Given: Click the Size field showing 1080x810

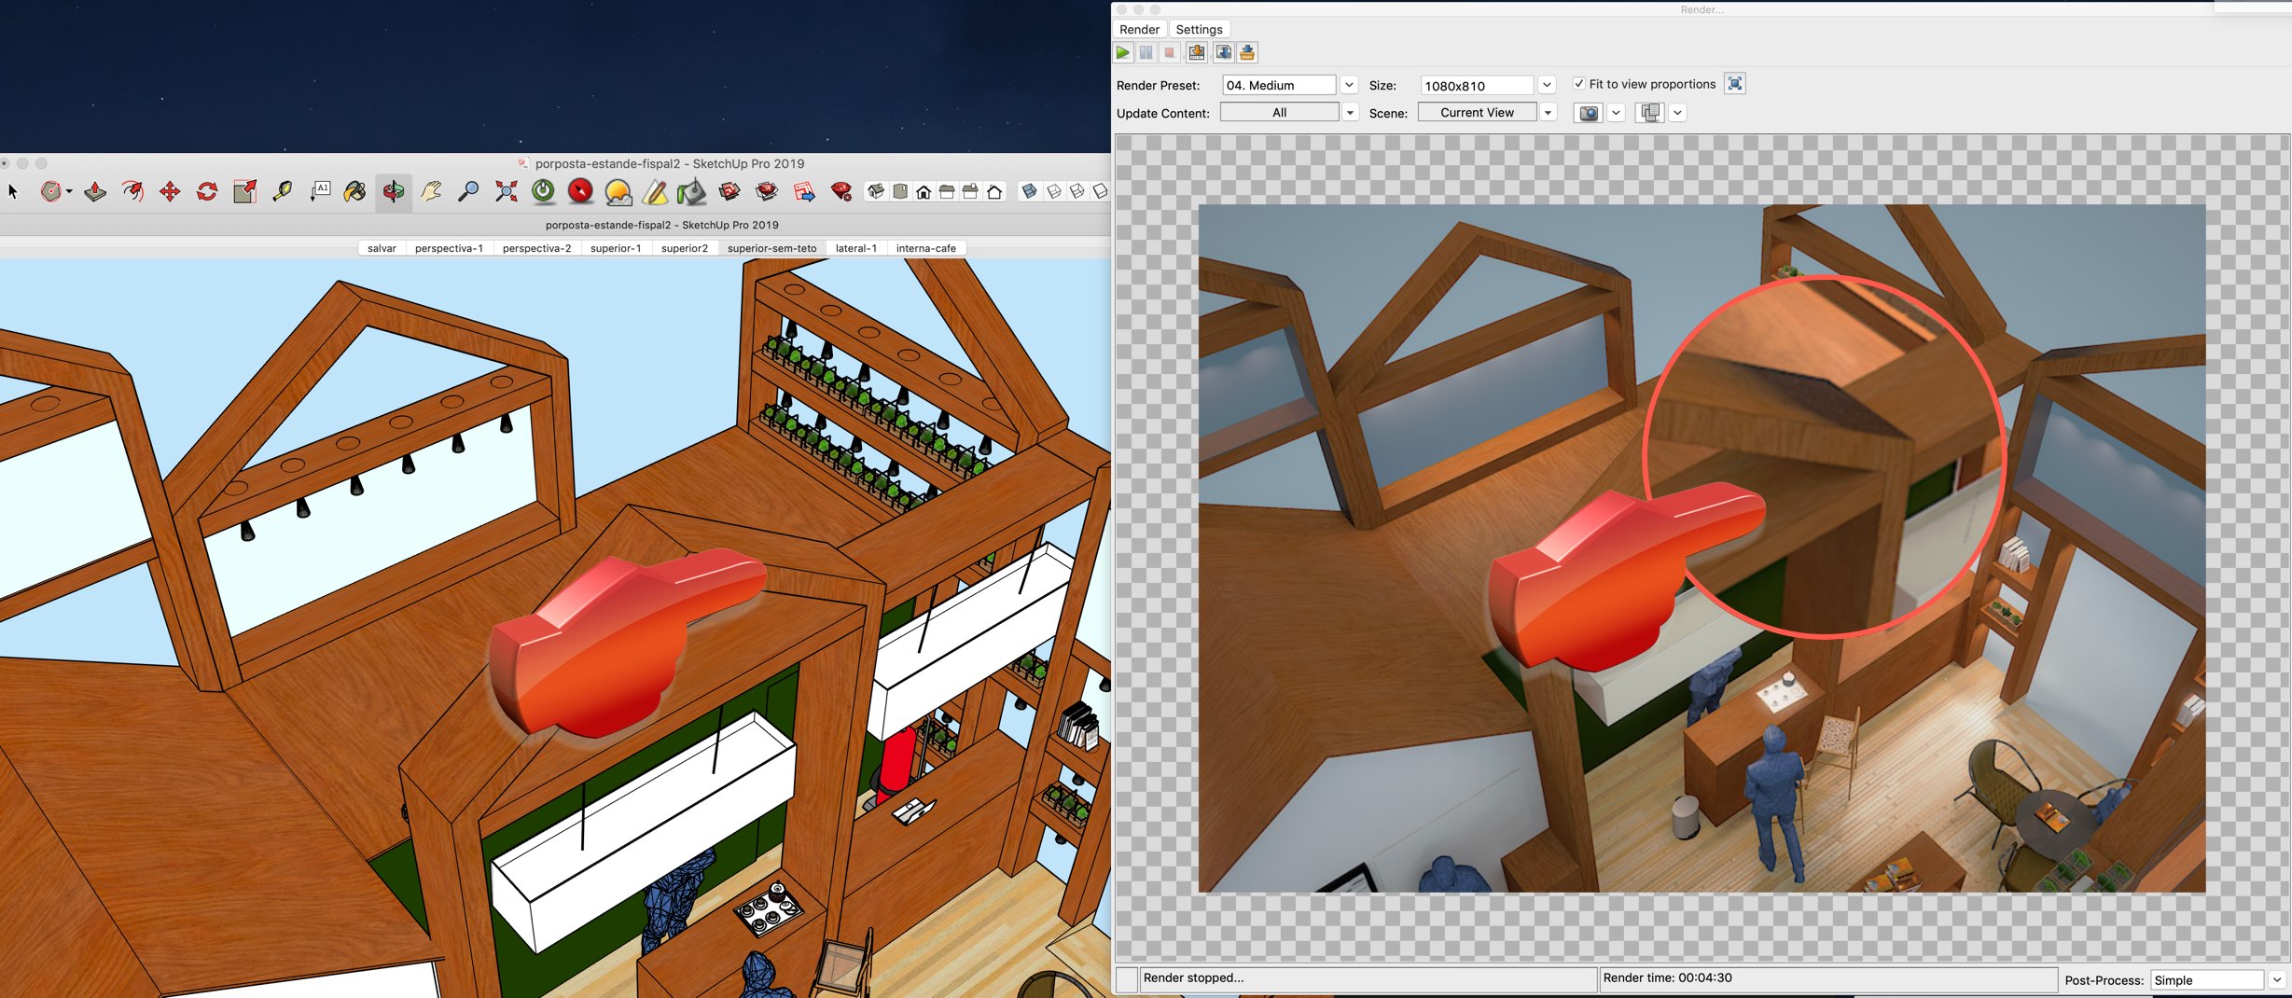Looking at the screenshot, I should click(x=1477, y=85).
